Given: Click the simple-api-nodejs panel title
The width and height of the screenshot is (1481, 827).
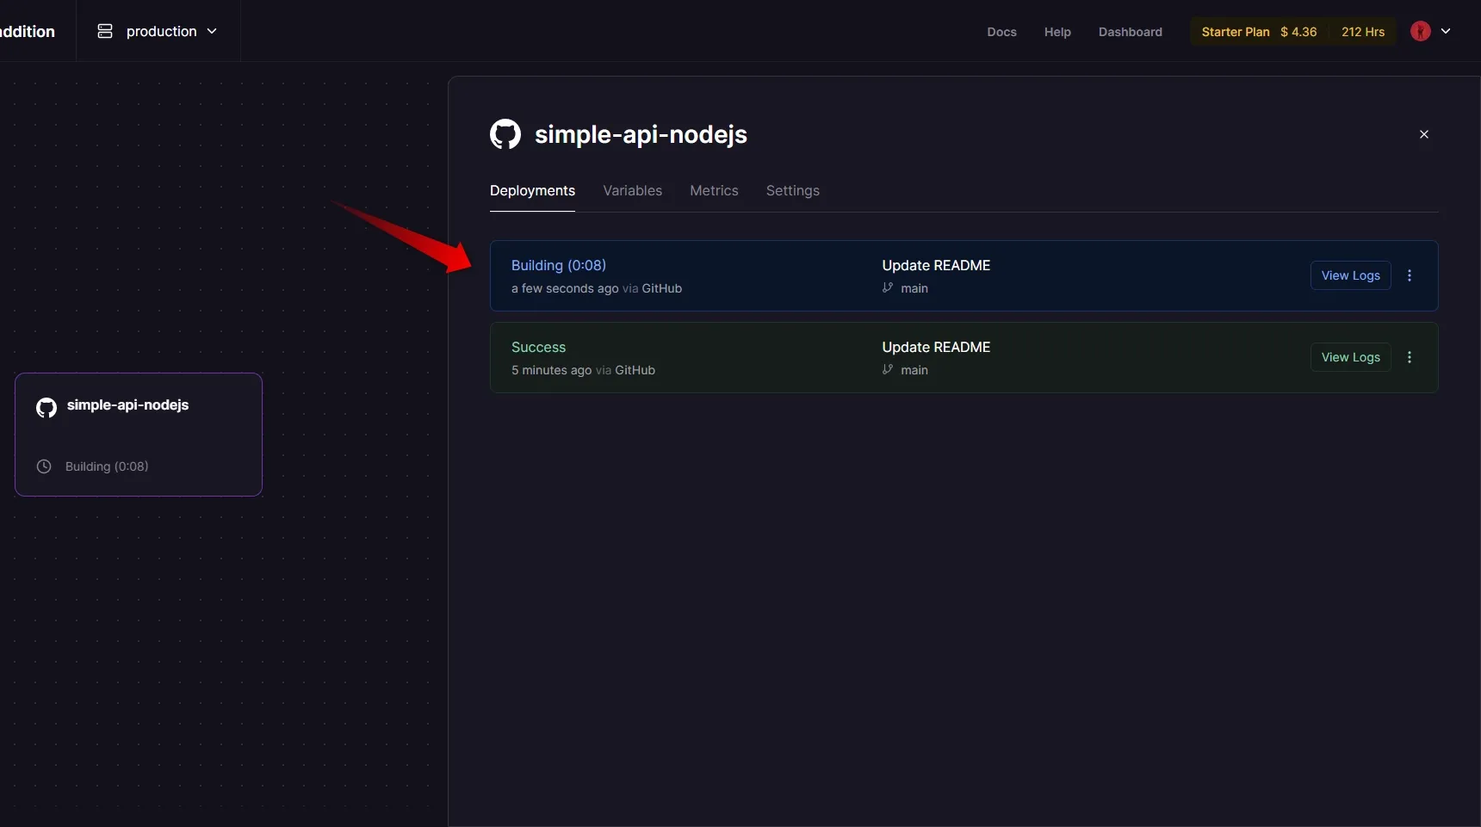Looking at the screenshot, I should 641,134.
